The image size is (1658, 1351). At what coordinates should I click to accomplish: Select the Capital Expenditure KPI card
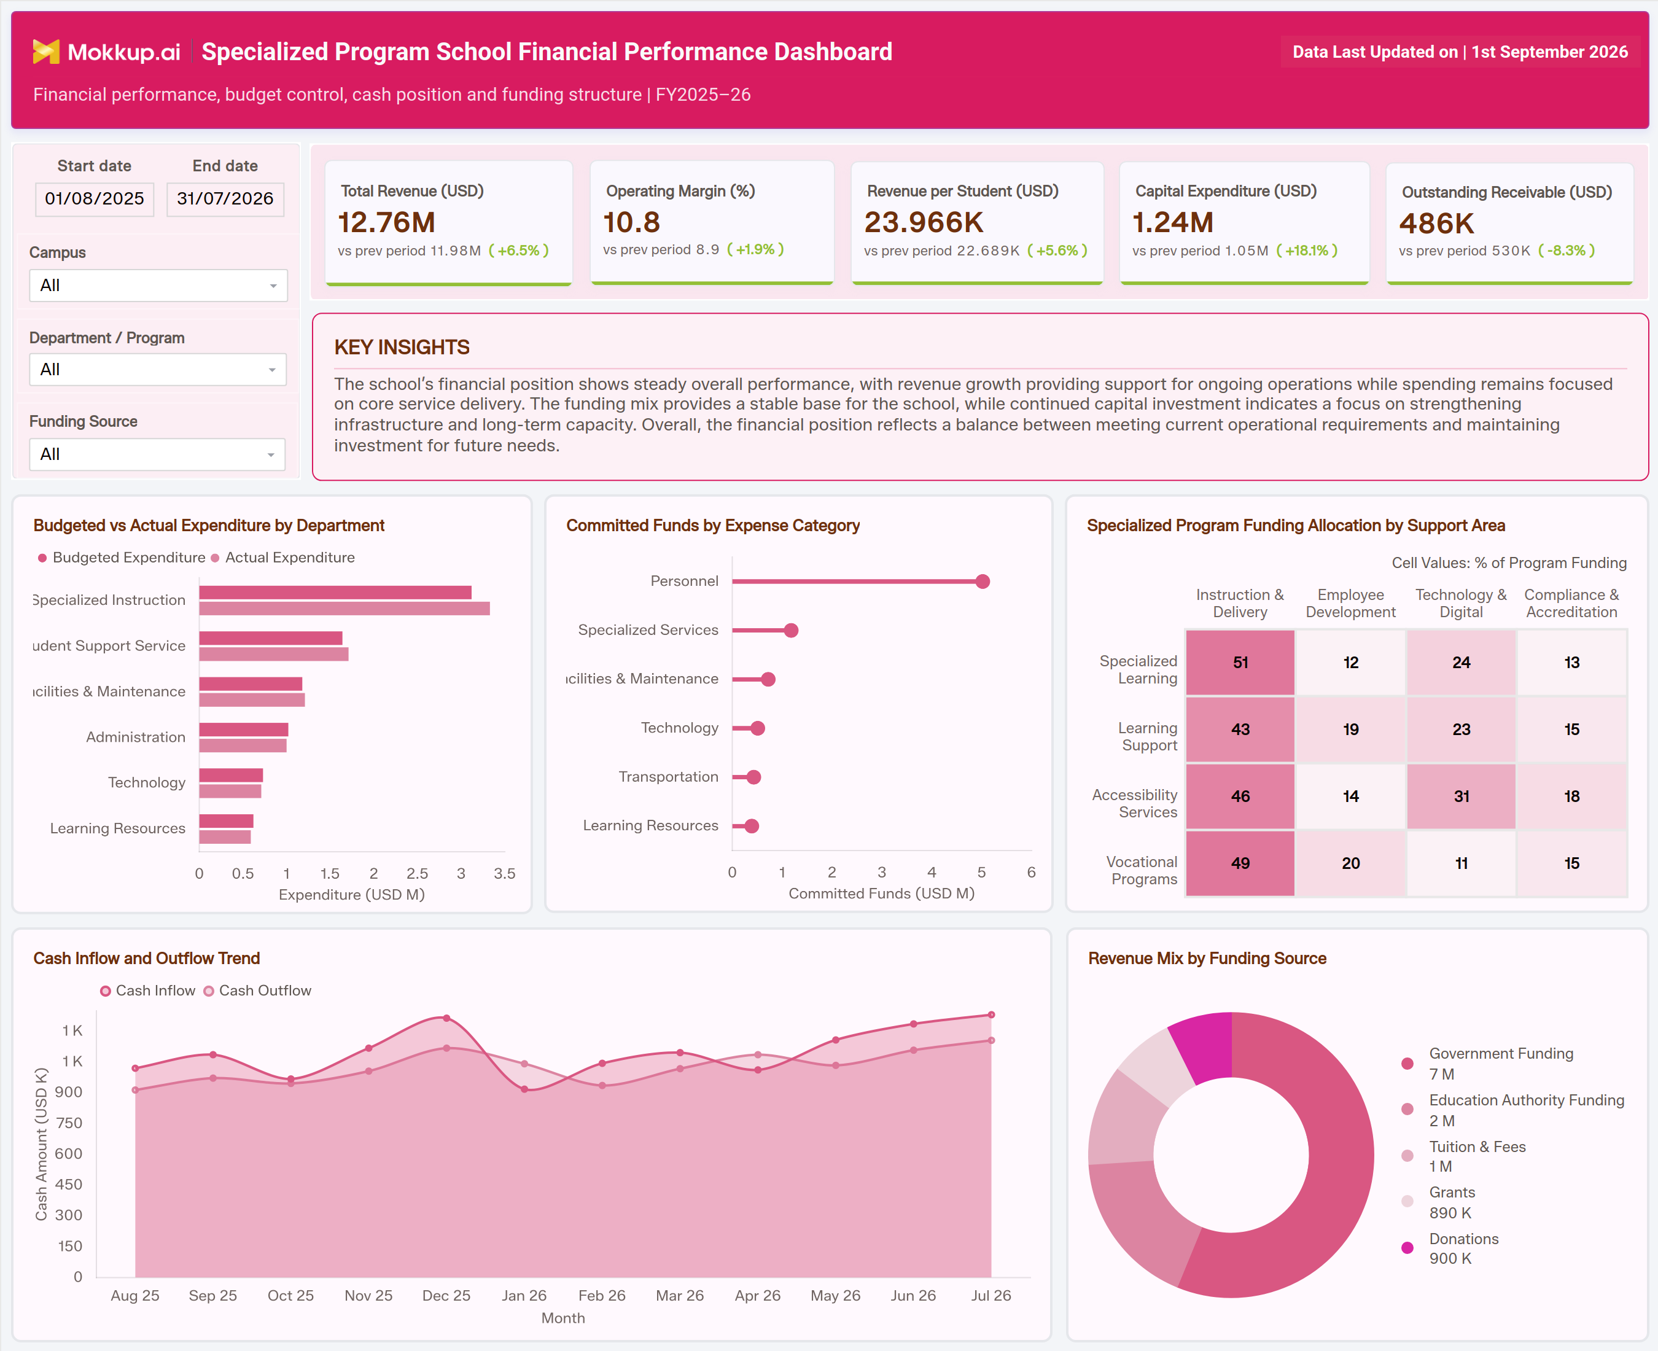[x=1244, y=222]
